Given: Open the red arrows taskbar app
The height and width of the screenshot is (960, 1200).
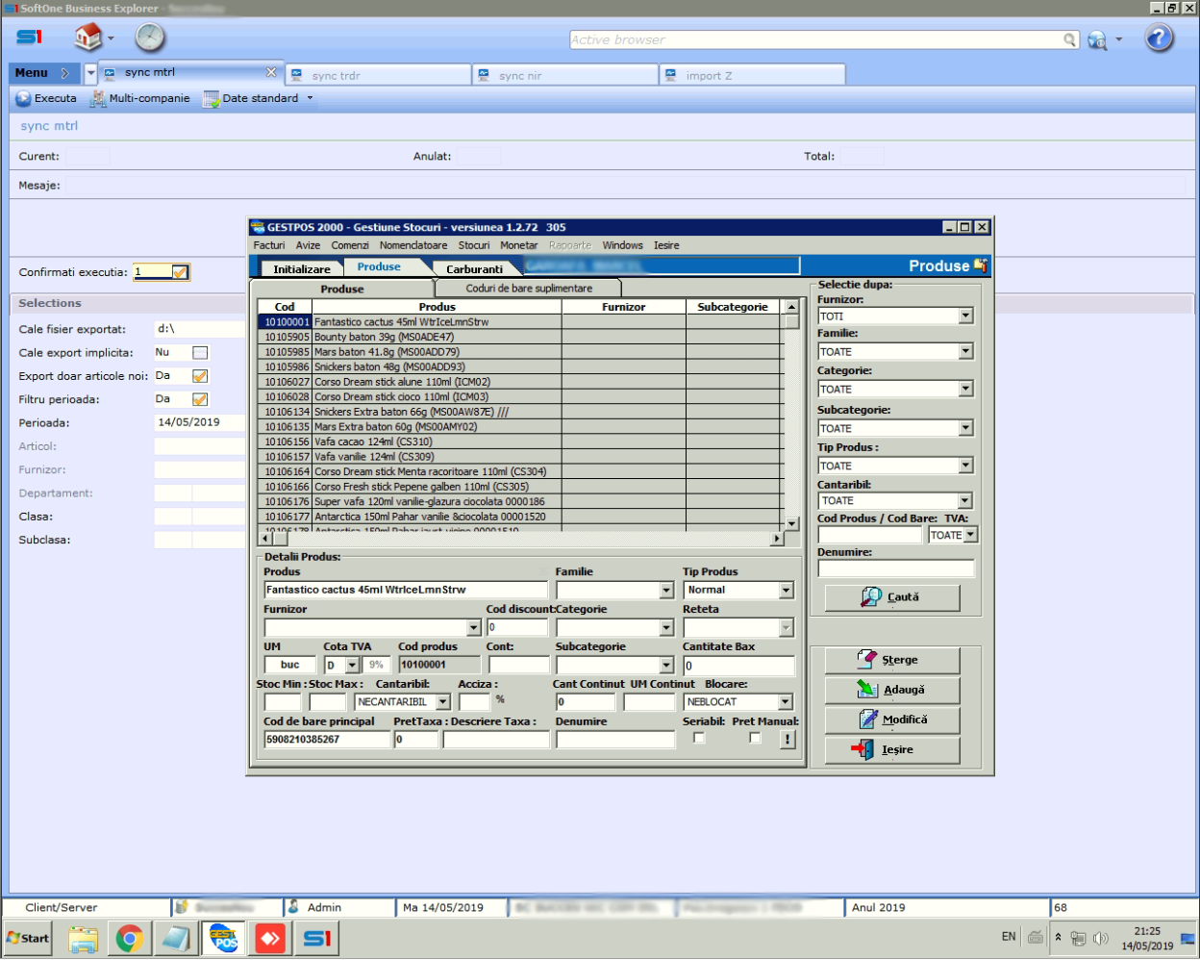Looking at the screenshot, I should pyautogui.click(x=270, y=939).
